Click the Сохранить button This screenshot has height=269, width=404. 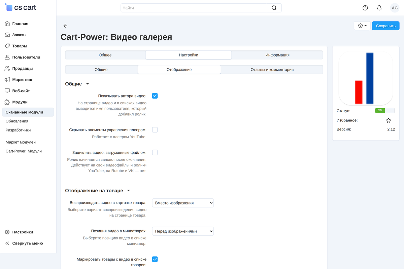pyautogui.click(x=386, y=26)
